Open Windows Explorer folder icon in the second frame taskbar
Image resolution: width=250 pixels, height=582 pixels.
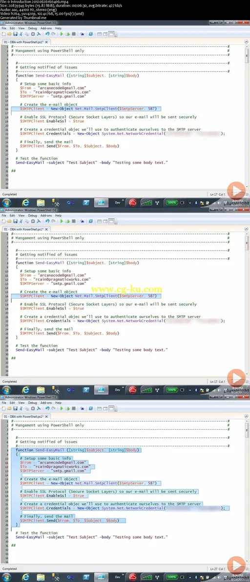click(41, 390)
